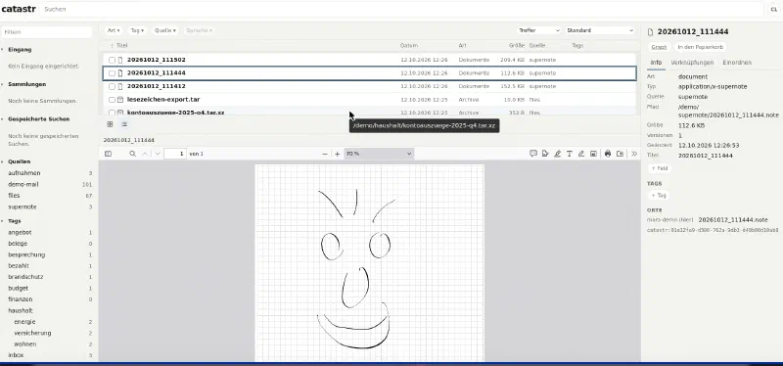This screenshot has height=366, width=783.
Task: Expand the 70 % zoom level dropdown
Action: (379, 154)
